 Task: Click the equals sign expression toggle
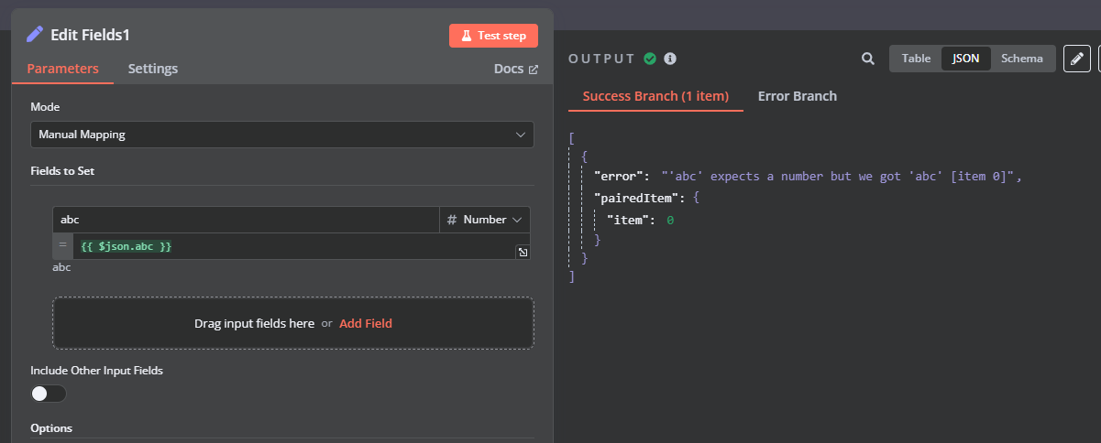(62, 245)
